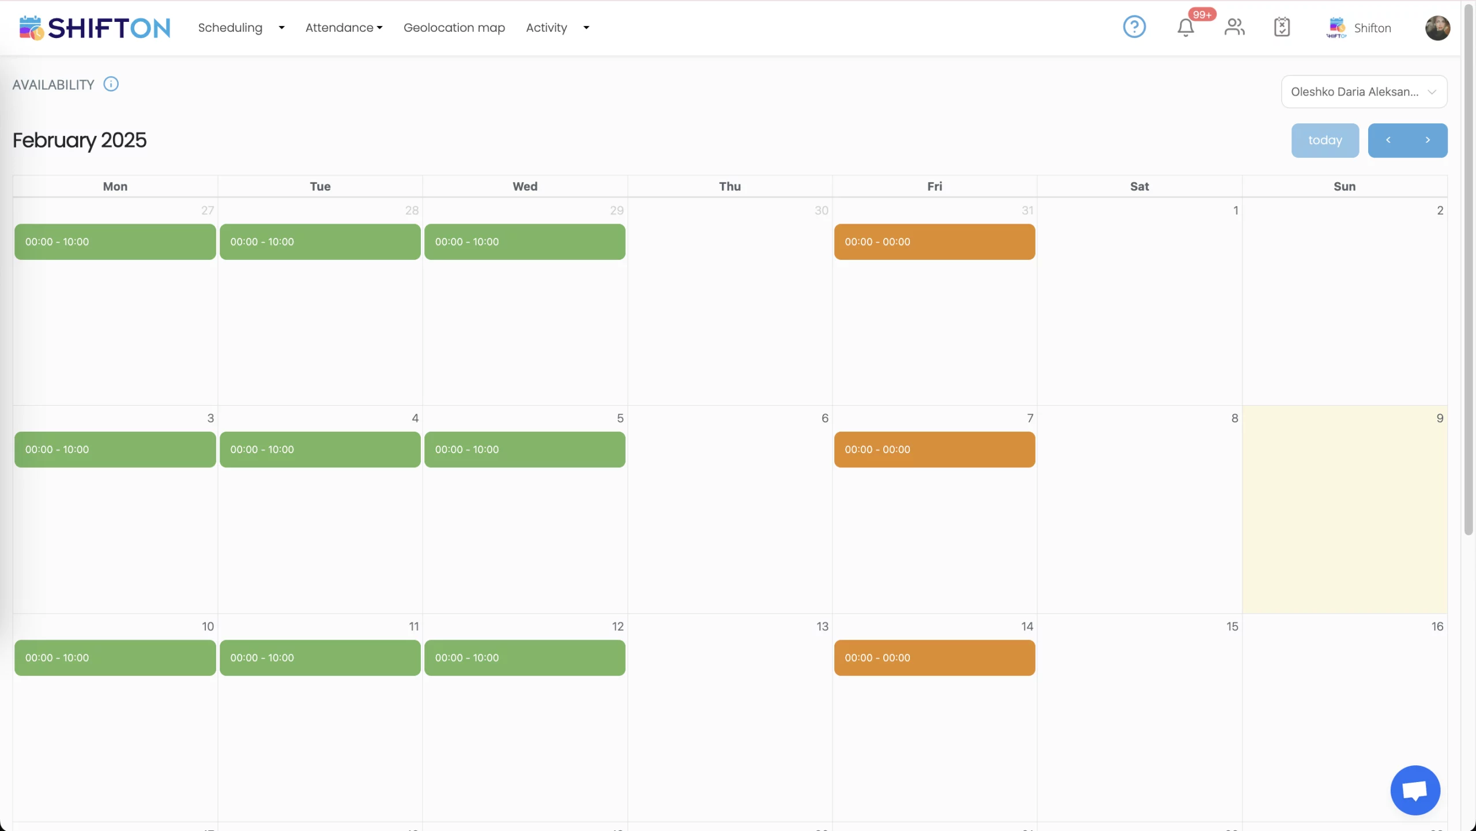Open Geolocation map page

tap(454, 28)
